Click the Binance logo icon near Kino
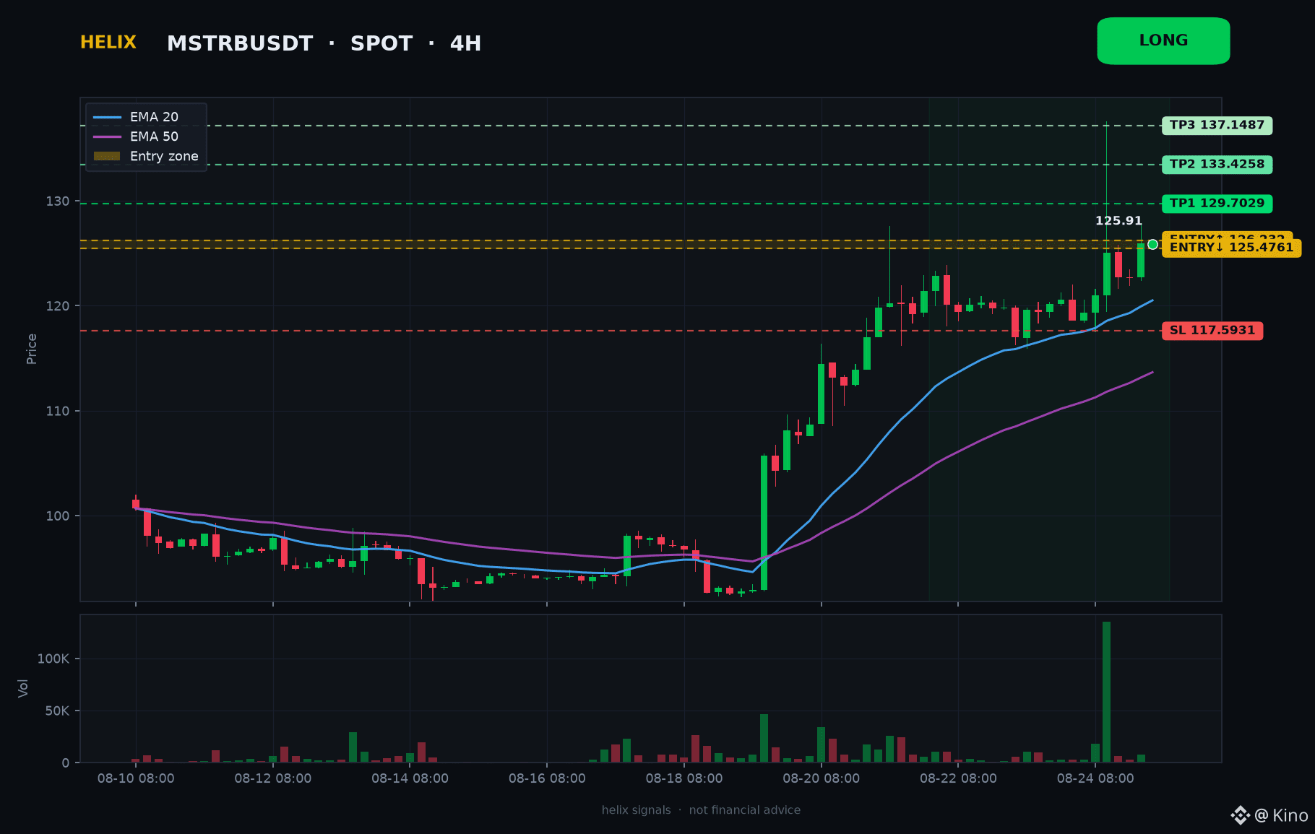Image resolution: width=1315 pixels, height=834 pixels. coord(1240,815)
